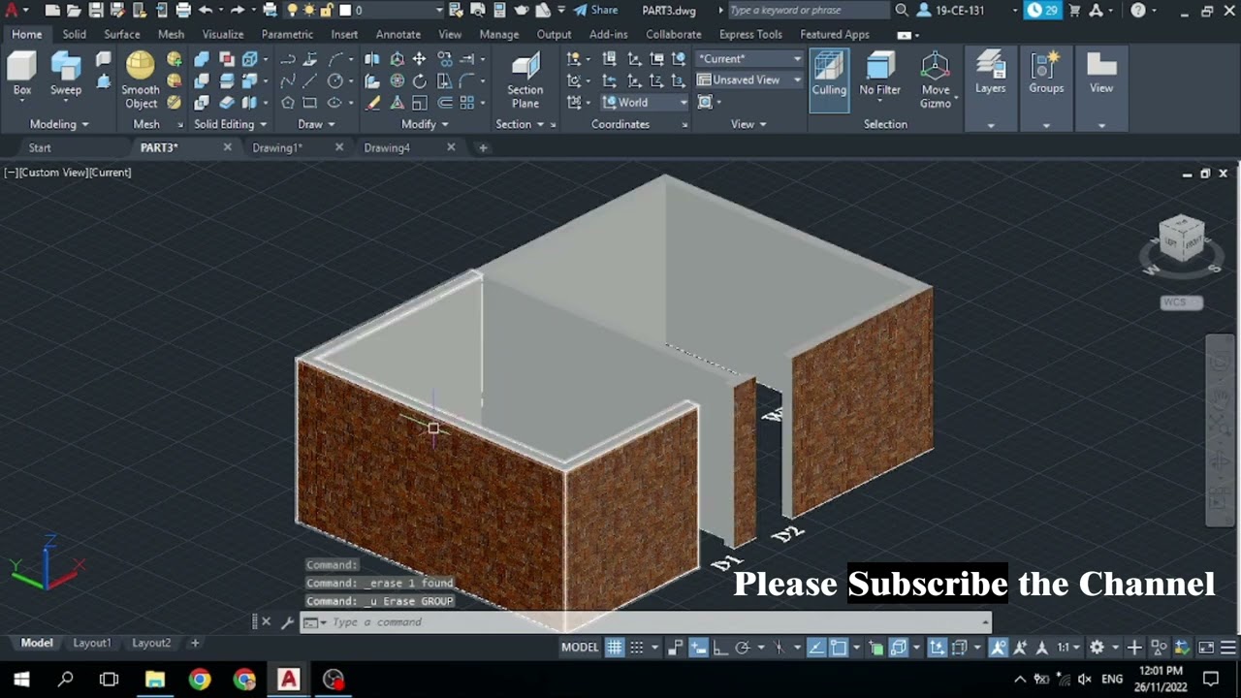Click the [Custom View] viewport label
This screenshot has width=1241, height=698.
point(51,173)
